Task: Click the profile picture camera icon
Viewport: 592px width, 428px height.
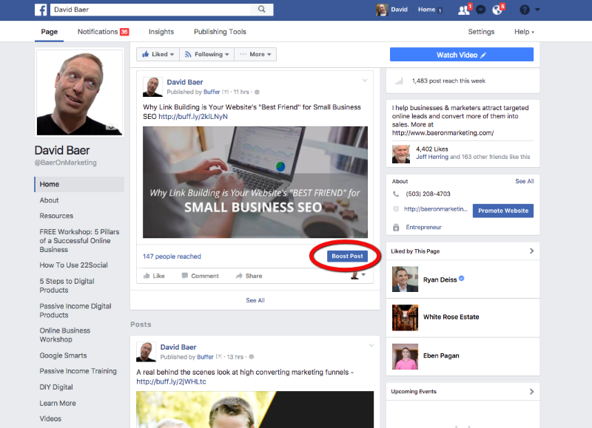Action: 111,126
